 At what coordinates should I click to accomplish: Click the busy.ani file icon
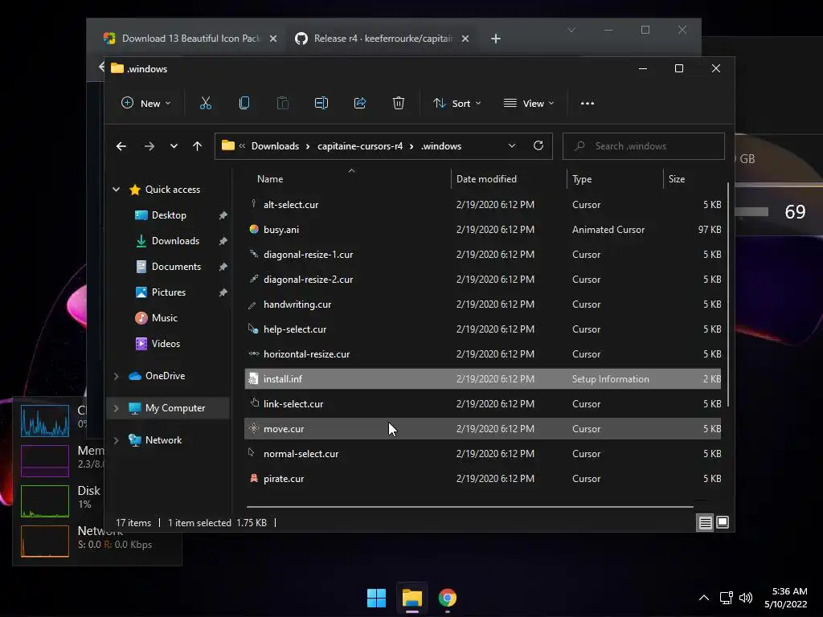pyautogui.click(x=254, y=229)
